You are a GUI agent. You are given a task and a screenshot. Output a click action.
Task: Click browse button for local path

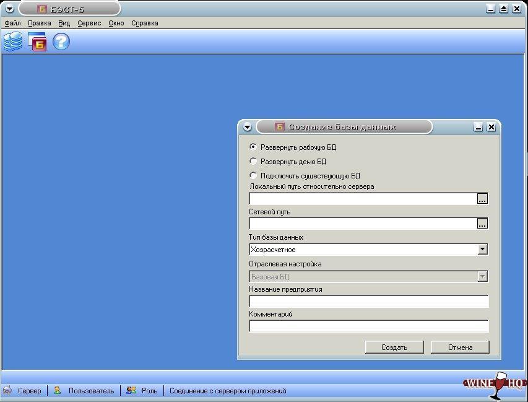(x=483, y=199)
